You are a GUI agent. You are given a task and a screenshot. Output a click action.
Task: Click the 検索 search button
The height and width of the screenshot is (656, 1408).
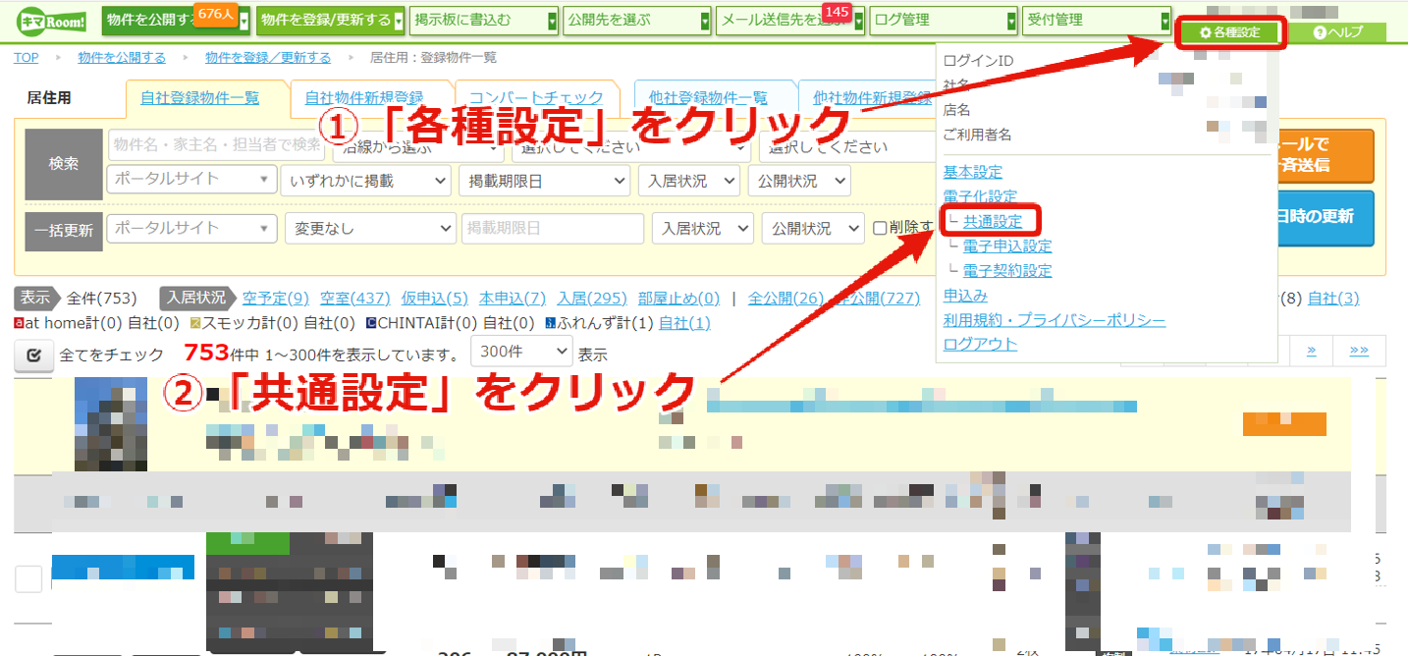[x=64, y=163]
